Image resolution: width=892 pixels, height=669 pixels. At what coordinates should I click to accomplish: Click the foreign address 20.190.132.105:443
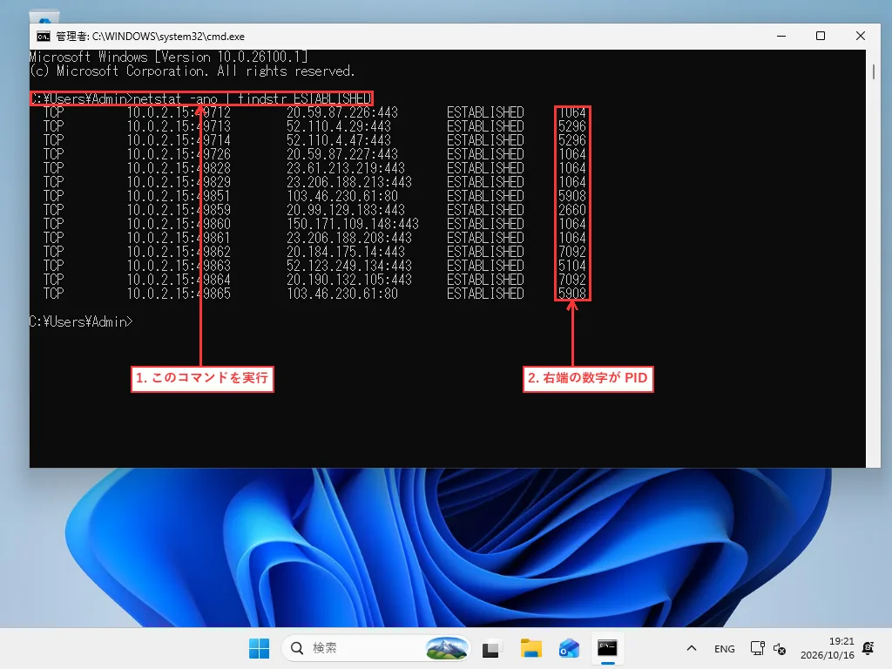(348, 280)
